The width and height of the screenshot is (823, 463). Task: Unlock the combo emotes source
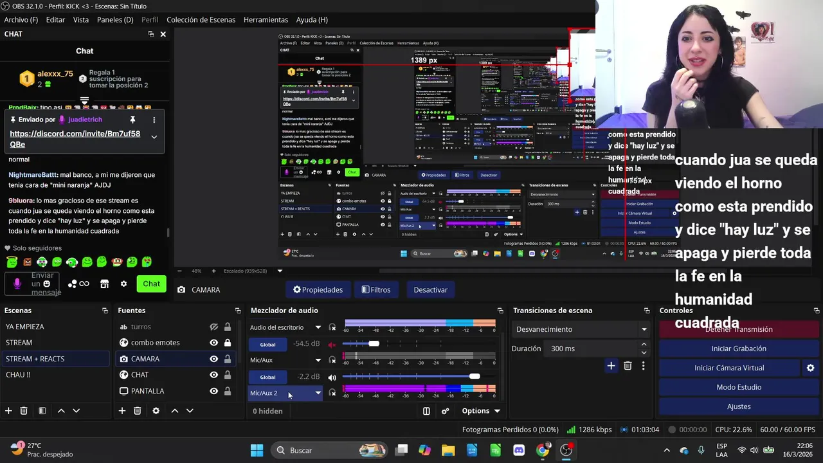point(228,343)
